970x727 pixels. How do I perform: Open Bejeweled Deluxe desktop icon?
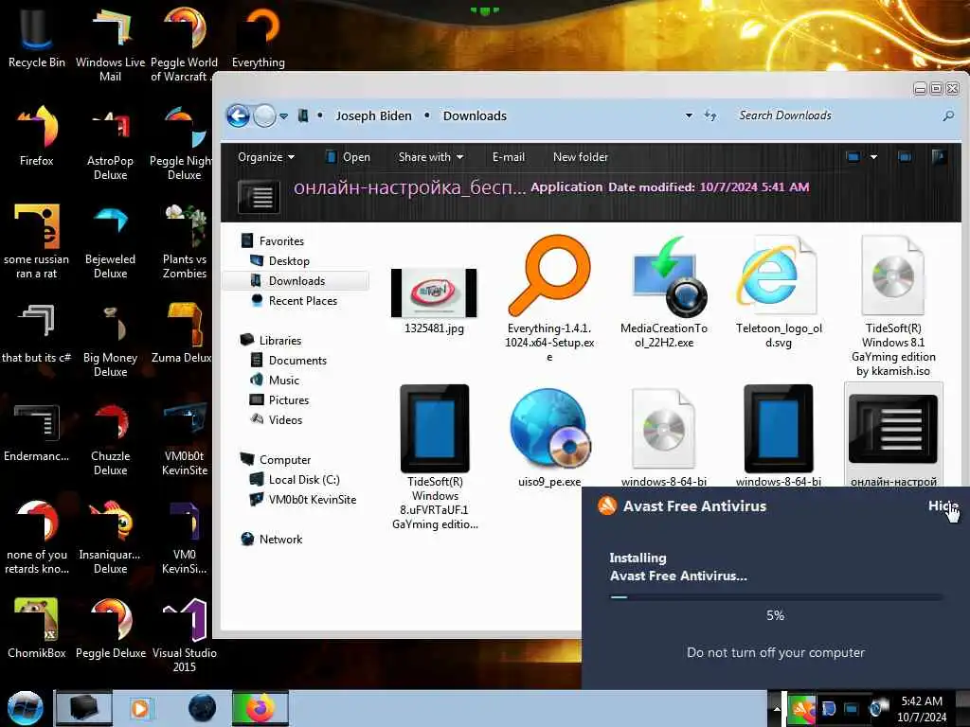tap(110, 241)
